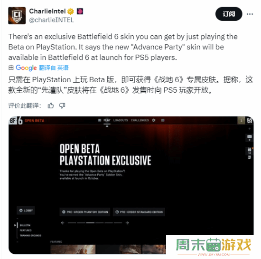Viewport: 261px width, 259px height.
Task: Click the subscribe 订阅 button
Action: [x=229, y=14]
